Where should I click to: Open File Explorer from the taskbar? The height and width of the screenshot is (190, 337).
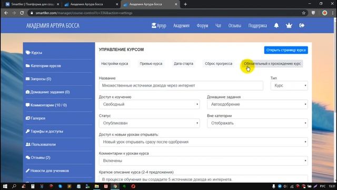click(97, 186)
